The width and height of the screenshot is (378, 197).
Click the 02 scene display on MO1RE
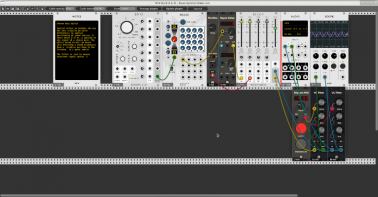coord(174,27)
